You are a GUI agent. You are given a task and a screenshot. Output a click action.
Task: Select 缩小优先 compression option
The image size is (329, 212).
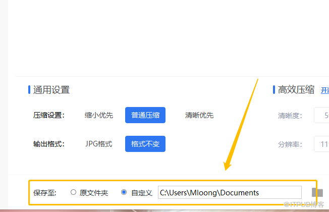(99, 115)
